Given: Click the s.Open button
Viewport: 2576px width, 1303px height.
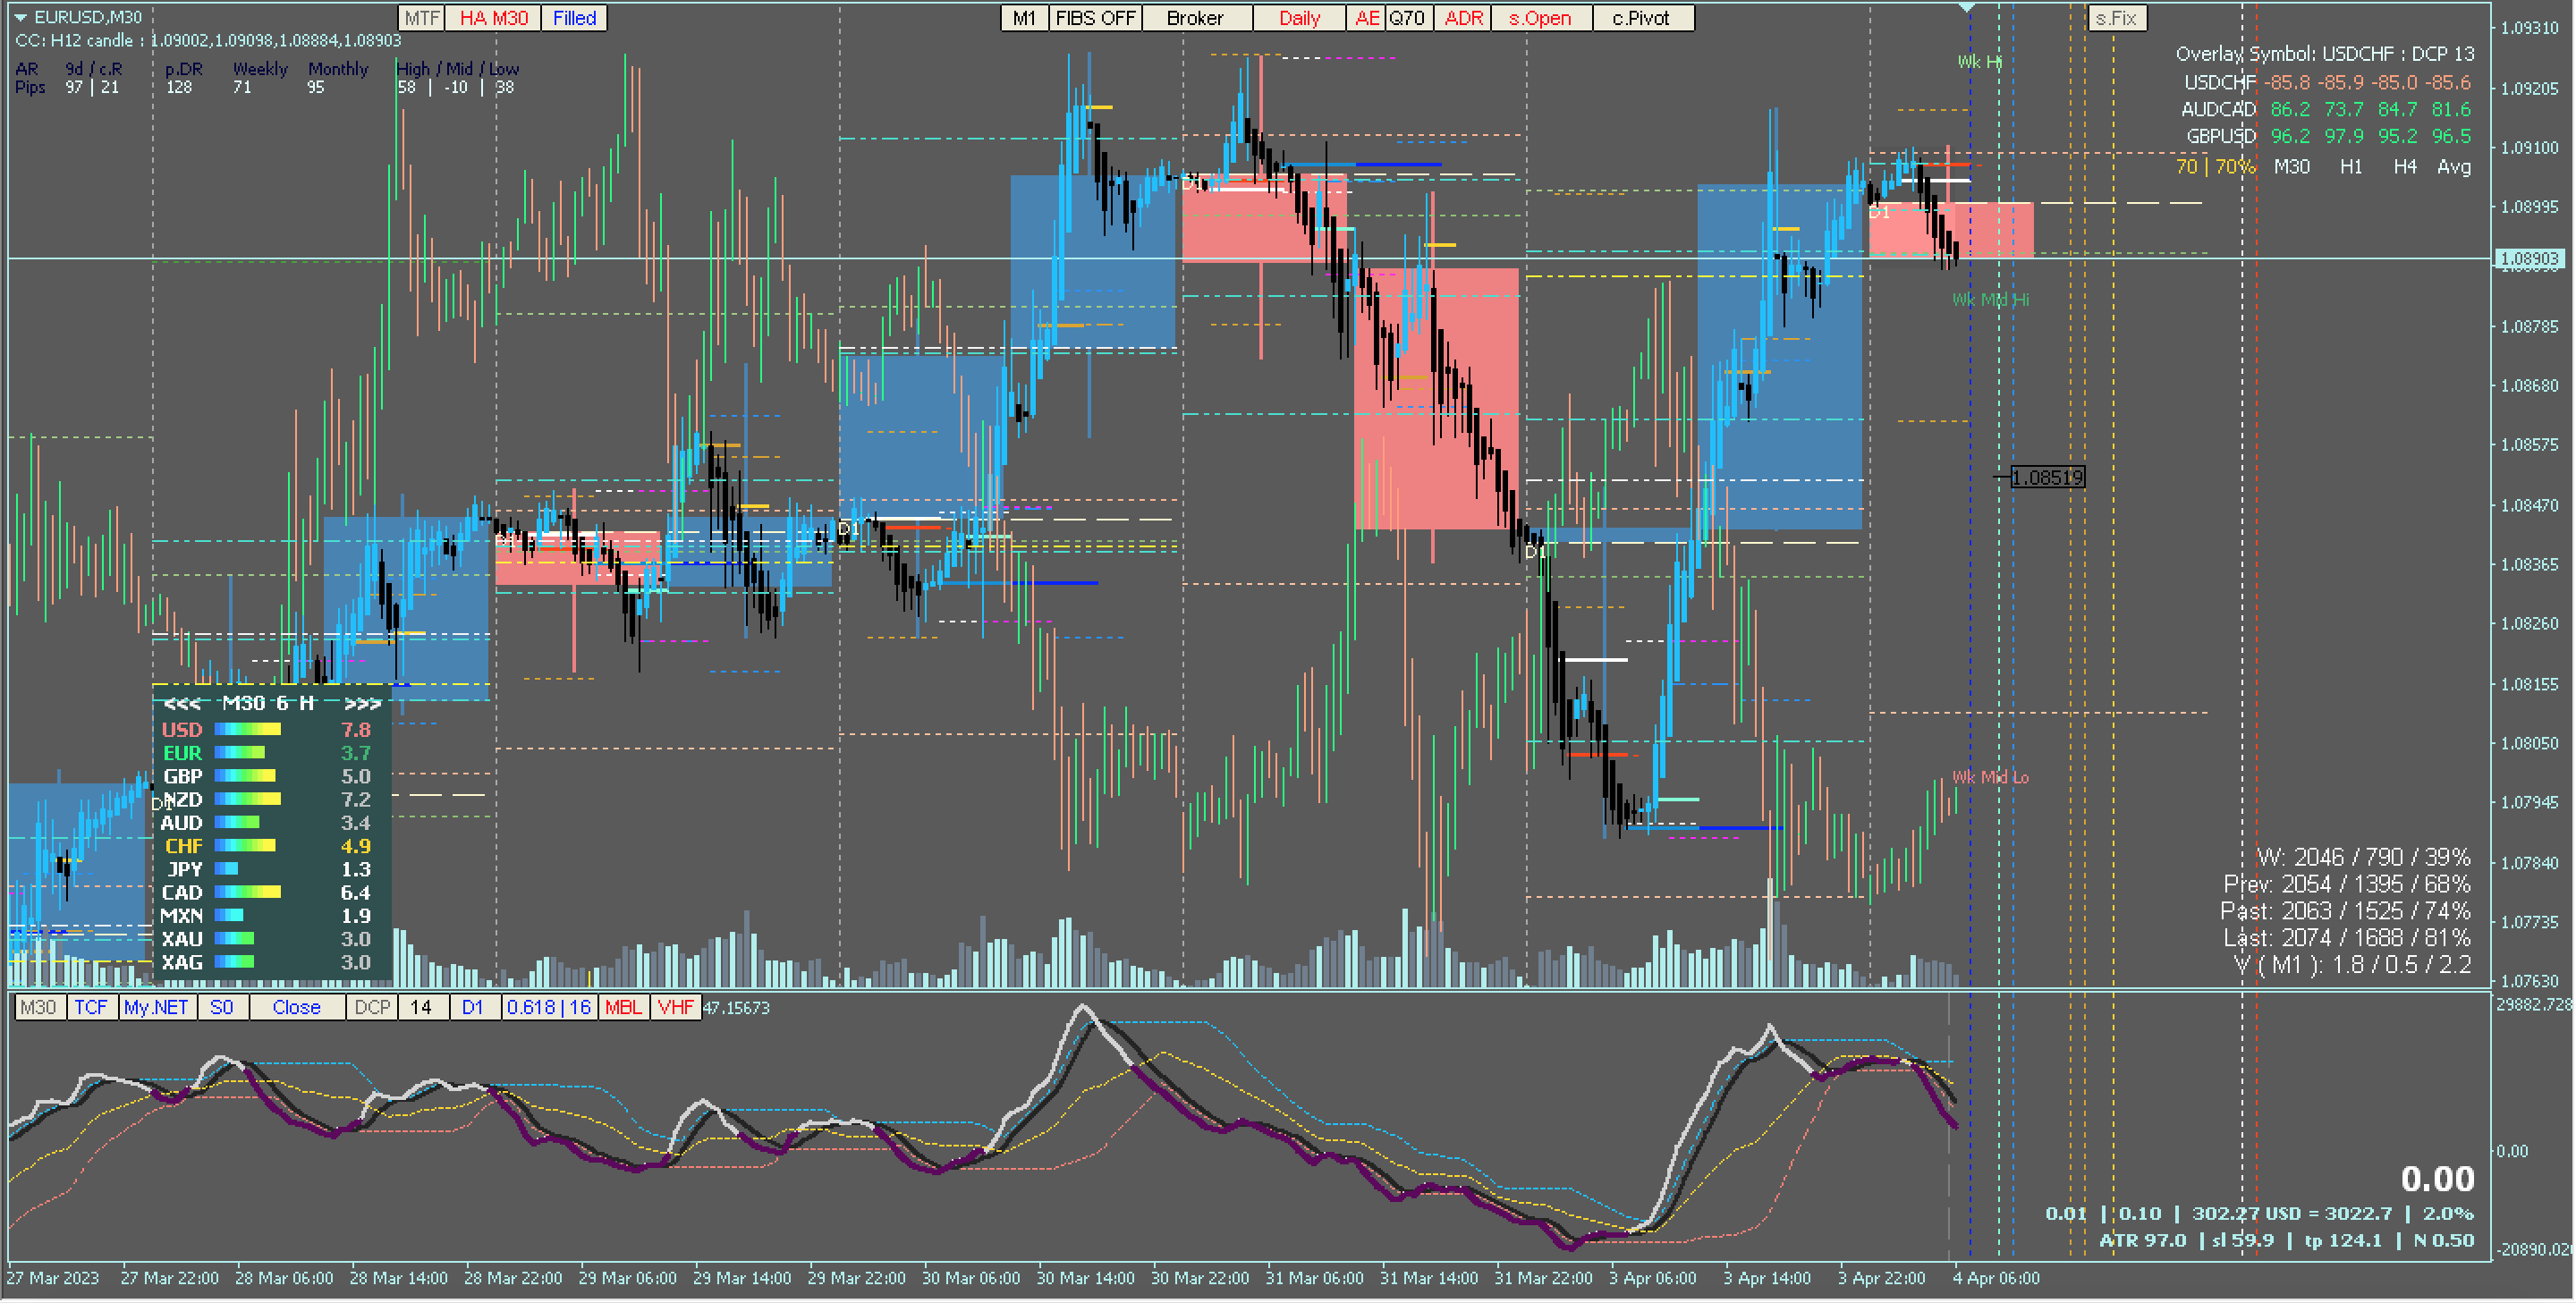Looking at the screenshot, I should coord(1539,18).
